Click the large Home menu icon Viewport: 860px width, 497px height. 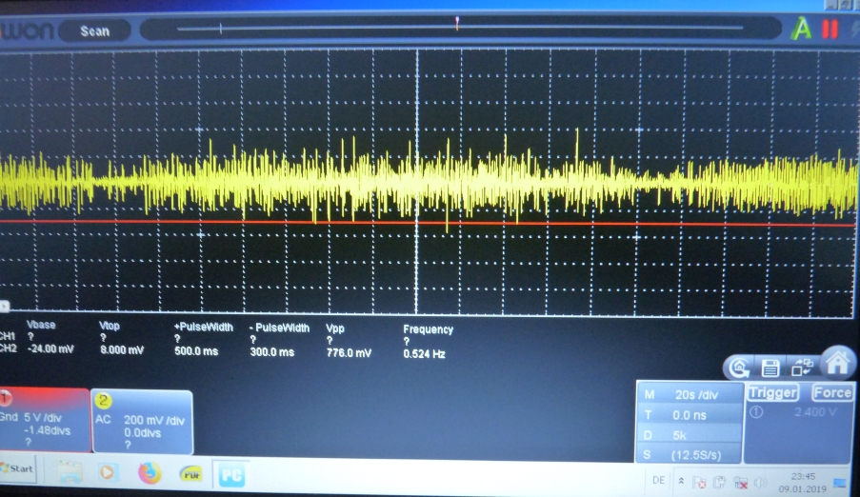(837, 363)
